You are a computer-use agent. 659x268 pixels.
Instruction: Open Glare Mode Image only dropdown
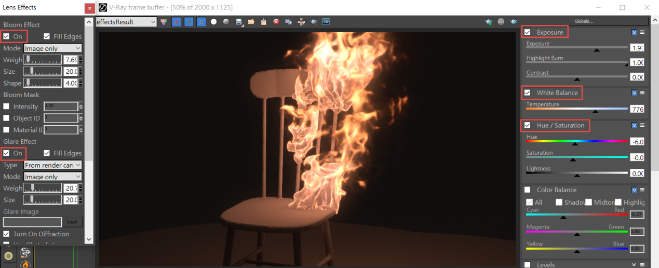tap(53, 177)
